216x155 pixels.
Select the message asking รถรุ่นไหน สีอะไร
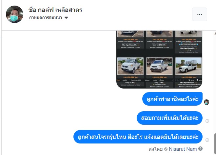138,137
